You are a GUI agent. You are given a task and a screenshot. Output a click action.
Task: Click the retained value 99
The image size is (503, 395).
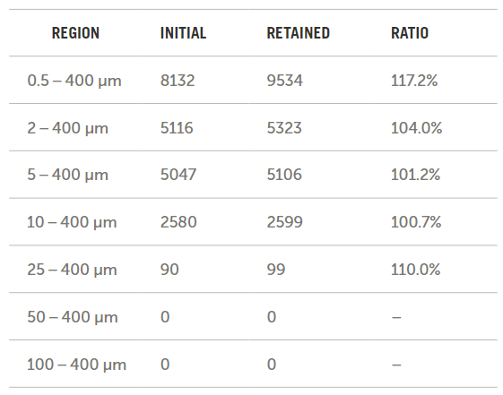[x=276, y=269]
